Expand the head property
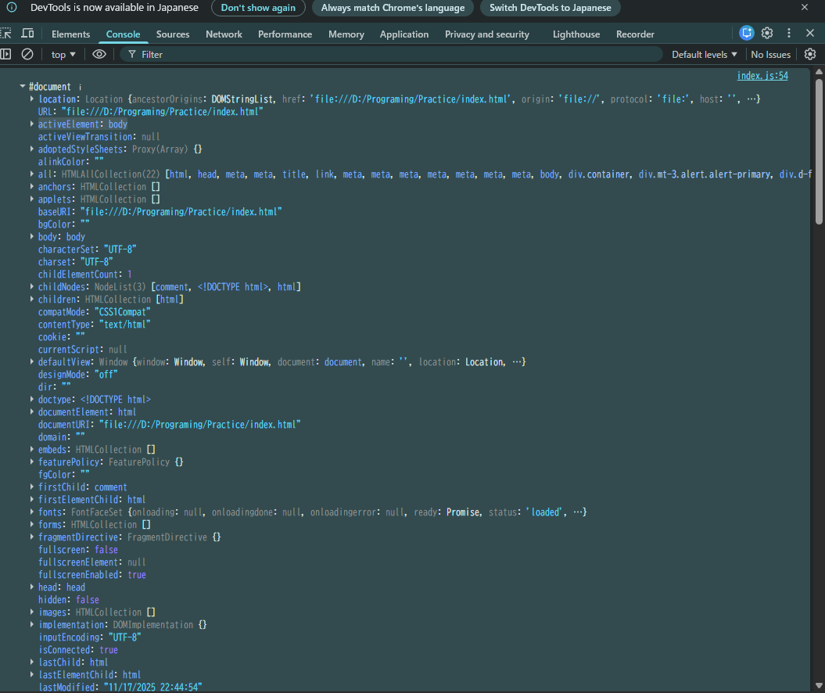The height and width of the screenshot is (693, 825). (x=32, y=587)
